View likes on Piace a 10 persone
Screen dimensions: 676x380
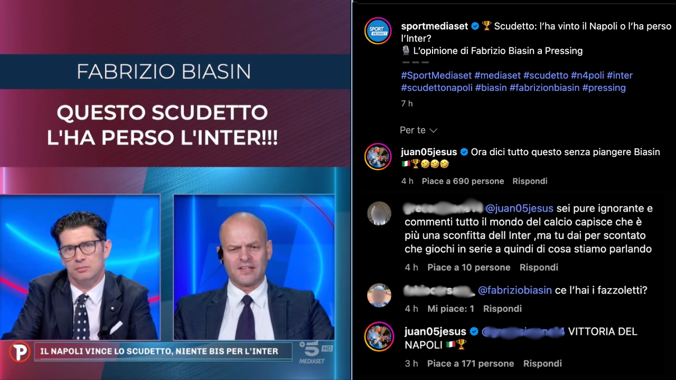point(469,268)
